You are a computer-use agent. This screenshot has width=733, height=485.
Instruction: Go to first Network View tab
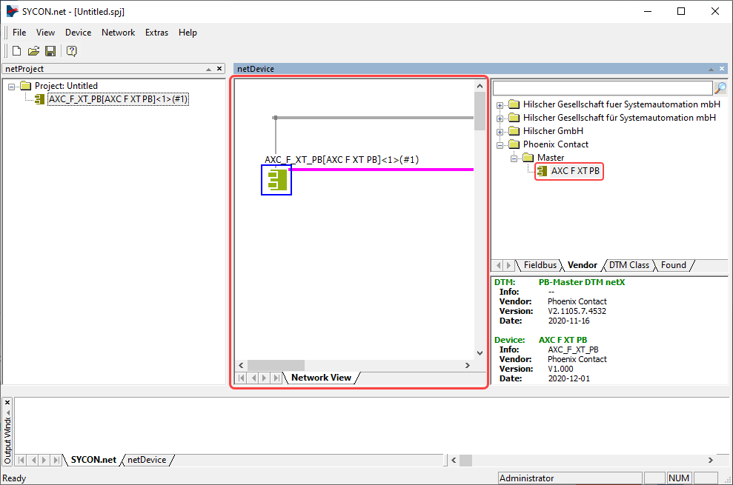pos(242,378)
